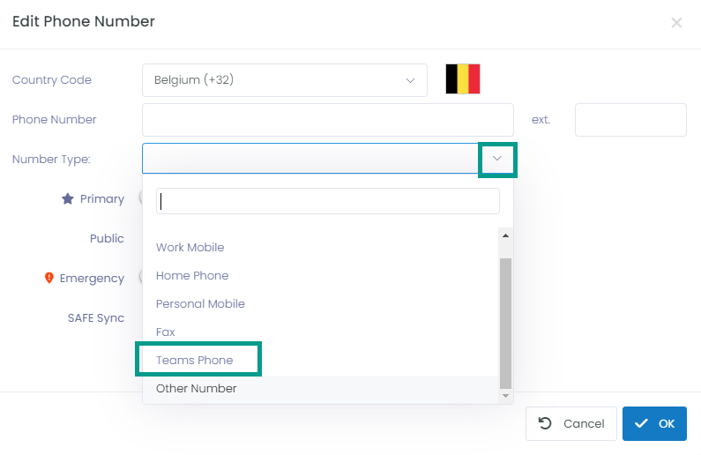701x455 pixels.
Task: Click the dropdown list scrollbar down arrow
Action: click(x=505, y=396)
